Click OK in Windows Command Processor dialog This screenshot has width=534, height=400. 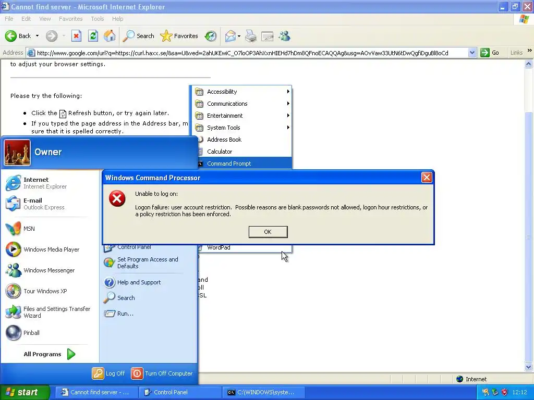point(268,232)
